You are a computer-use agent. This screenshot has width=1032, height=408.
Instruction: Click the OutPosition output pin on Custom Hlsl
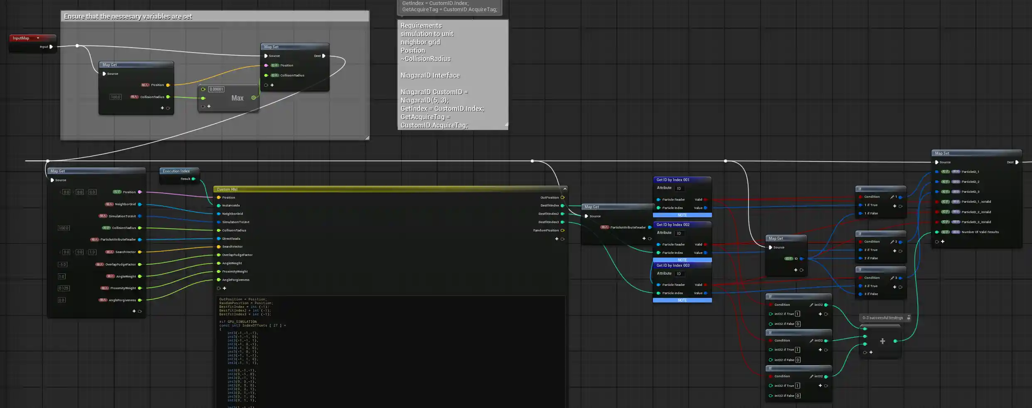click(562, 198)
